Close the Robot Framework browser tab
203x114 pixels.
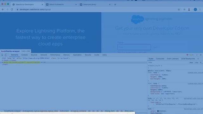point(76,4)
